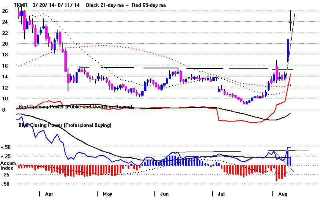Click the +.25 accumulation axis label

pyautogui.click(x=6, y=156)
